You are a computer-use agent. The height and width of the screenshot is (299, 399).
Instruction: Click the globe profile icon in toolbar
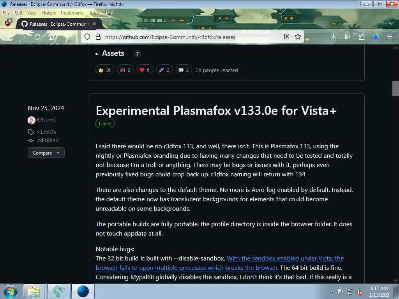[x=376, y=37]
